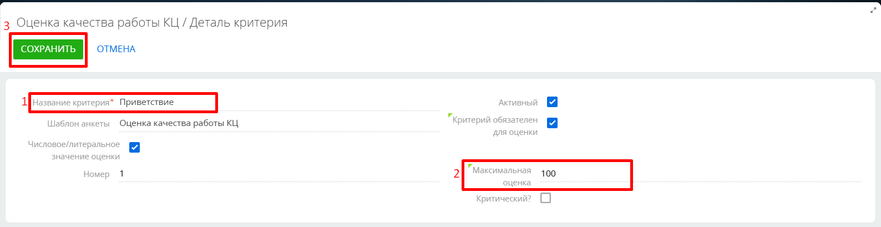Enable the Критический? checkbox
Viewport: 881px width, 227px height.
[546, 198]
